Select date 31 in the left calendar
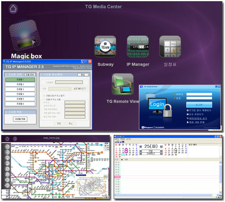Image resolution: width=225 pixels, height=202 pixels. click(120, 157)
